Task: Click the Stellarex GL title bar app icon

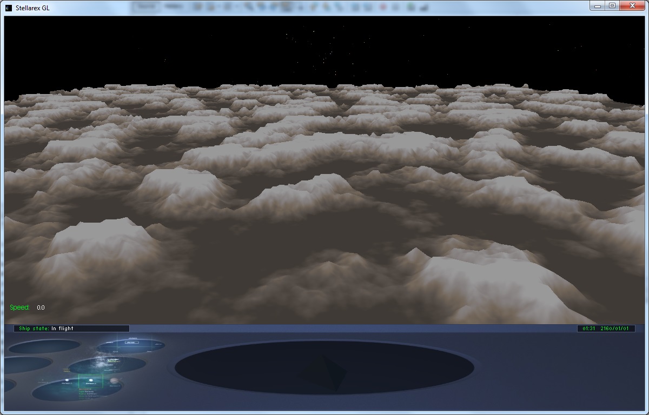Action: point(8,6)
